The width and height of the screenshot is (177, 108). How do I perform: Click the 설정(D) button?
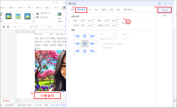point(165,10)
